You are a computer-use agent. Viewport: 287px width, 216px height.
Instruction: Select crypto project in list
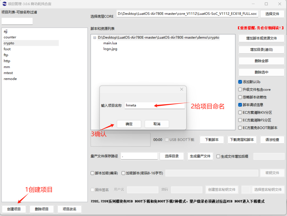pyautogui.click(x=30, y=43)
